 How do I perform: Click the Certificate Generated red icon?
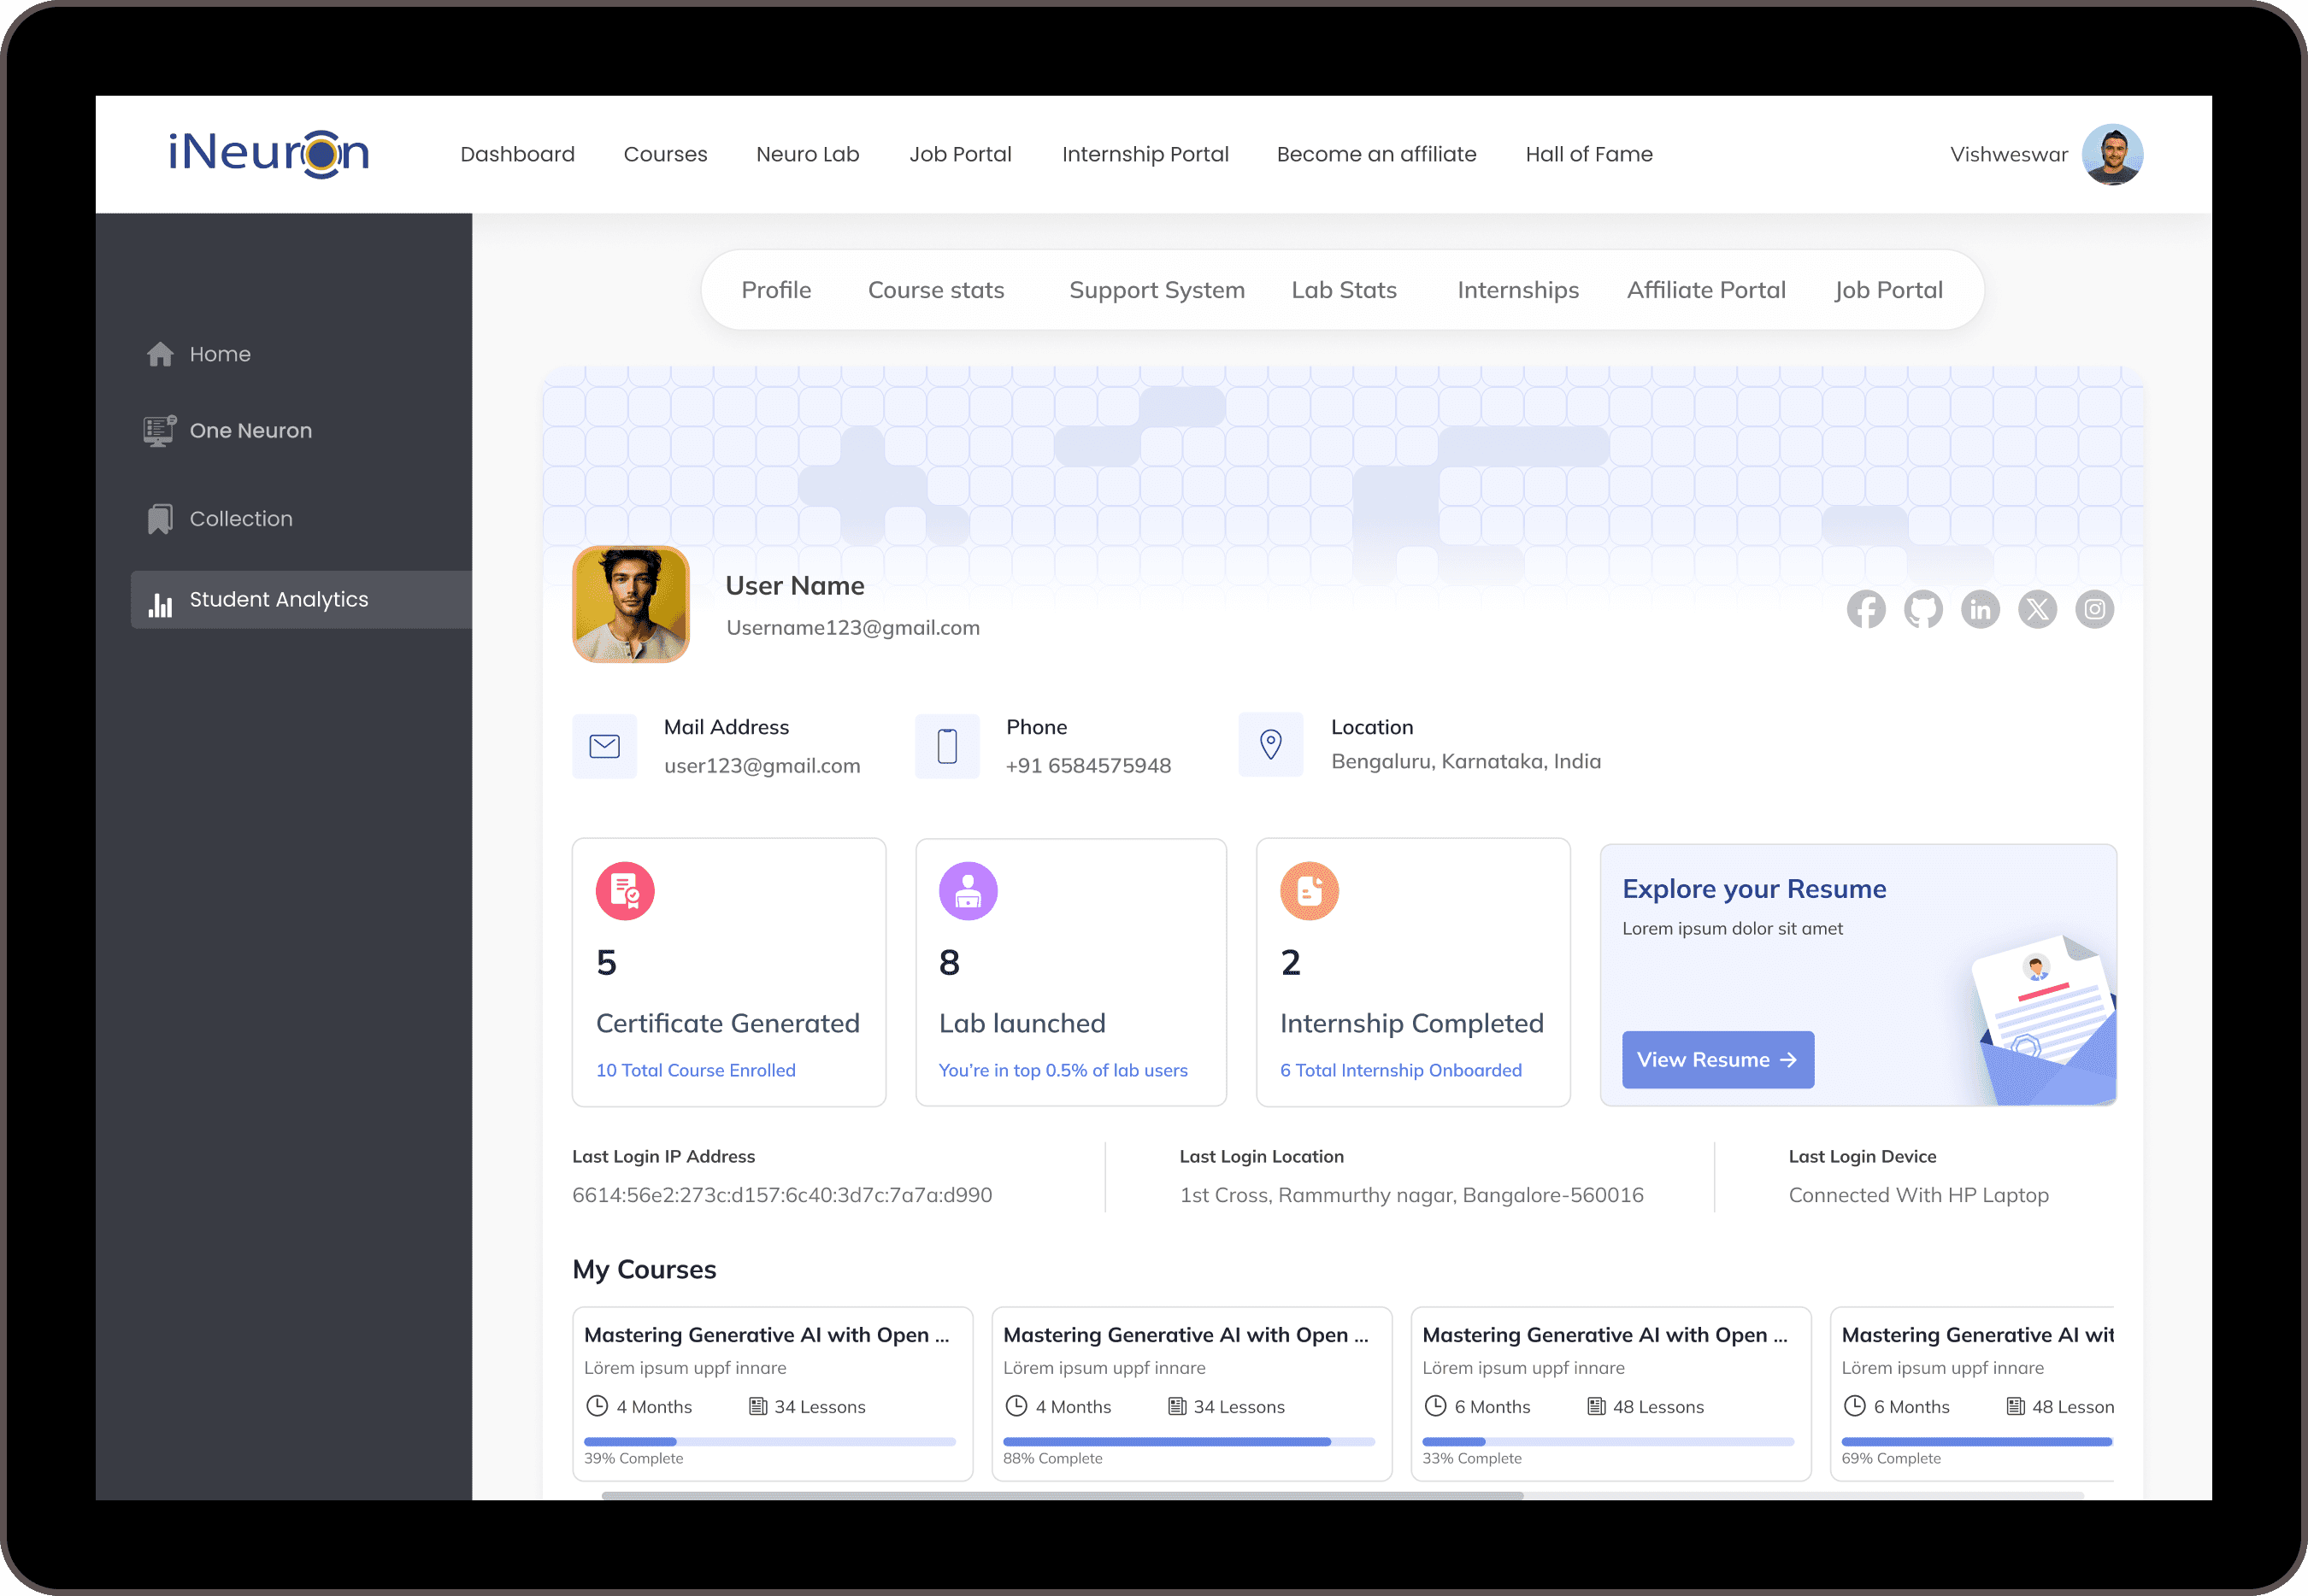[x=625, y=891]
